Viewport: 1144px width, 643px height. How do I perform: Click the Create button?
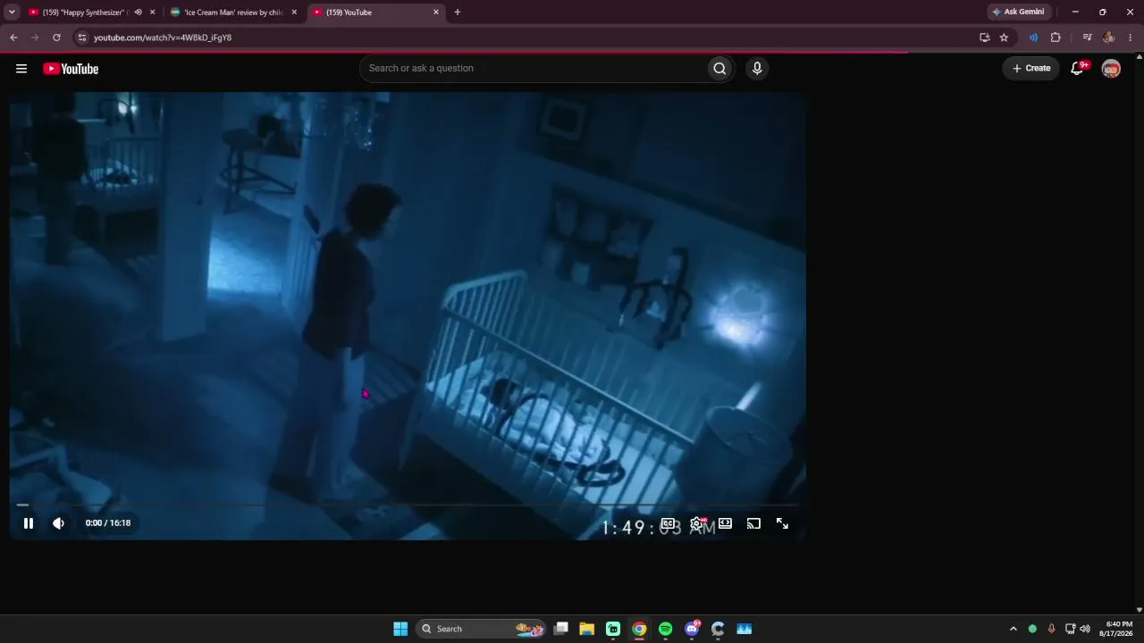coord(1031,69)
